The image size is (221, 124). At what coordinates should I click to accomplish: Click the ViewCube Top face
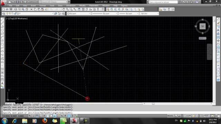(202, 26)
